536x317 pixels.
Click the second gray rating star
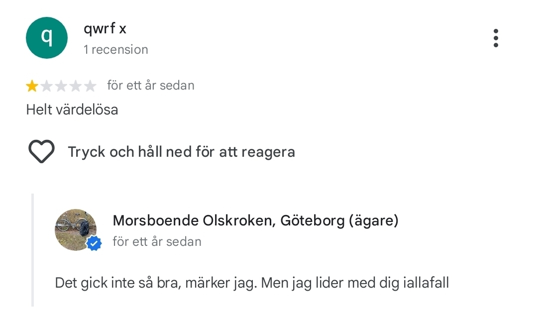[x=47, y=87]
